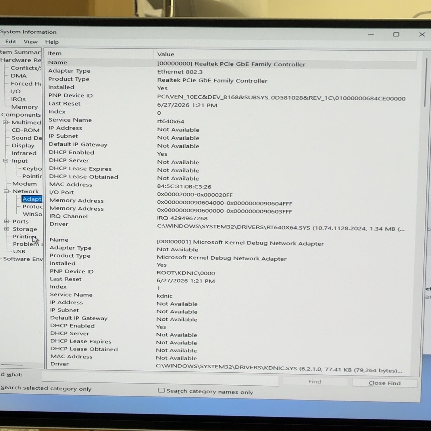431x431 pixels.
Task: Open the View menu
Action: point(30,42)
